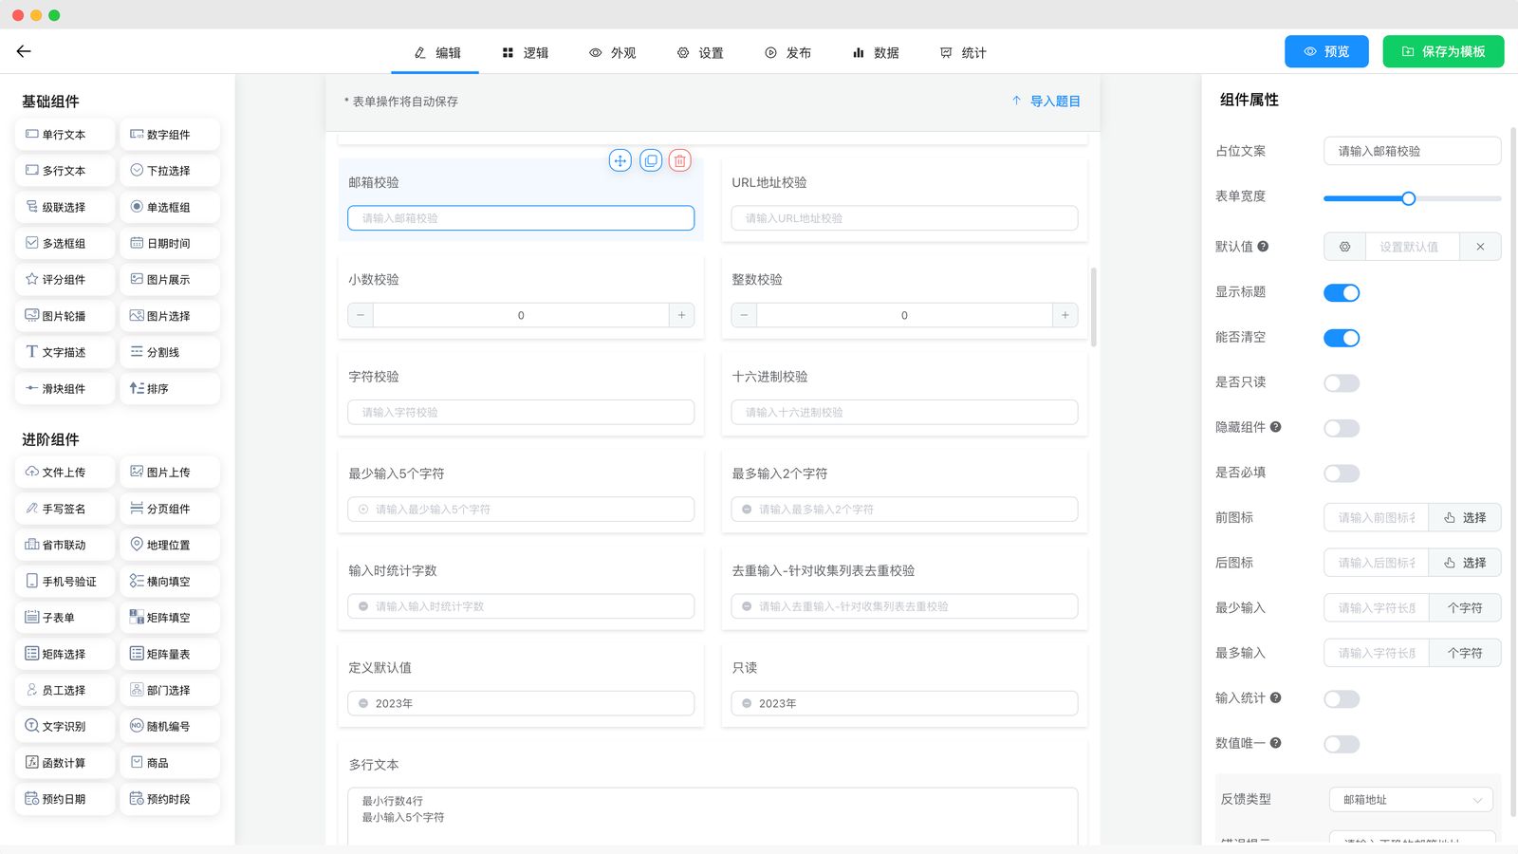Turn off the 能否清空 switch
The height and width of the screenshot is (854, 1518).
tap(1342, 338)
